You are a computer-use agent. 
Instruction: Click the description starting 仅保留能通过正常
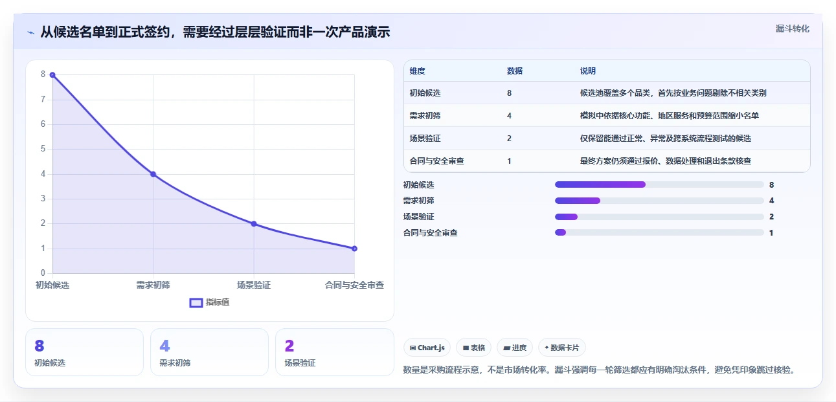666,139
